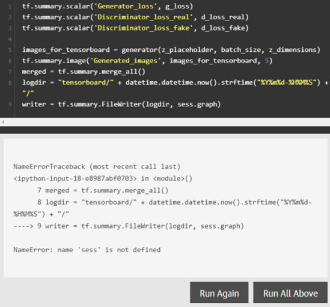This screenshot has height=307, width=330.
Task: Click the Run All Above button
Action: tap(290, 293)
